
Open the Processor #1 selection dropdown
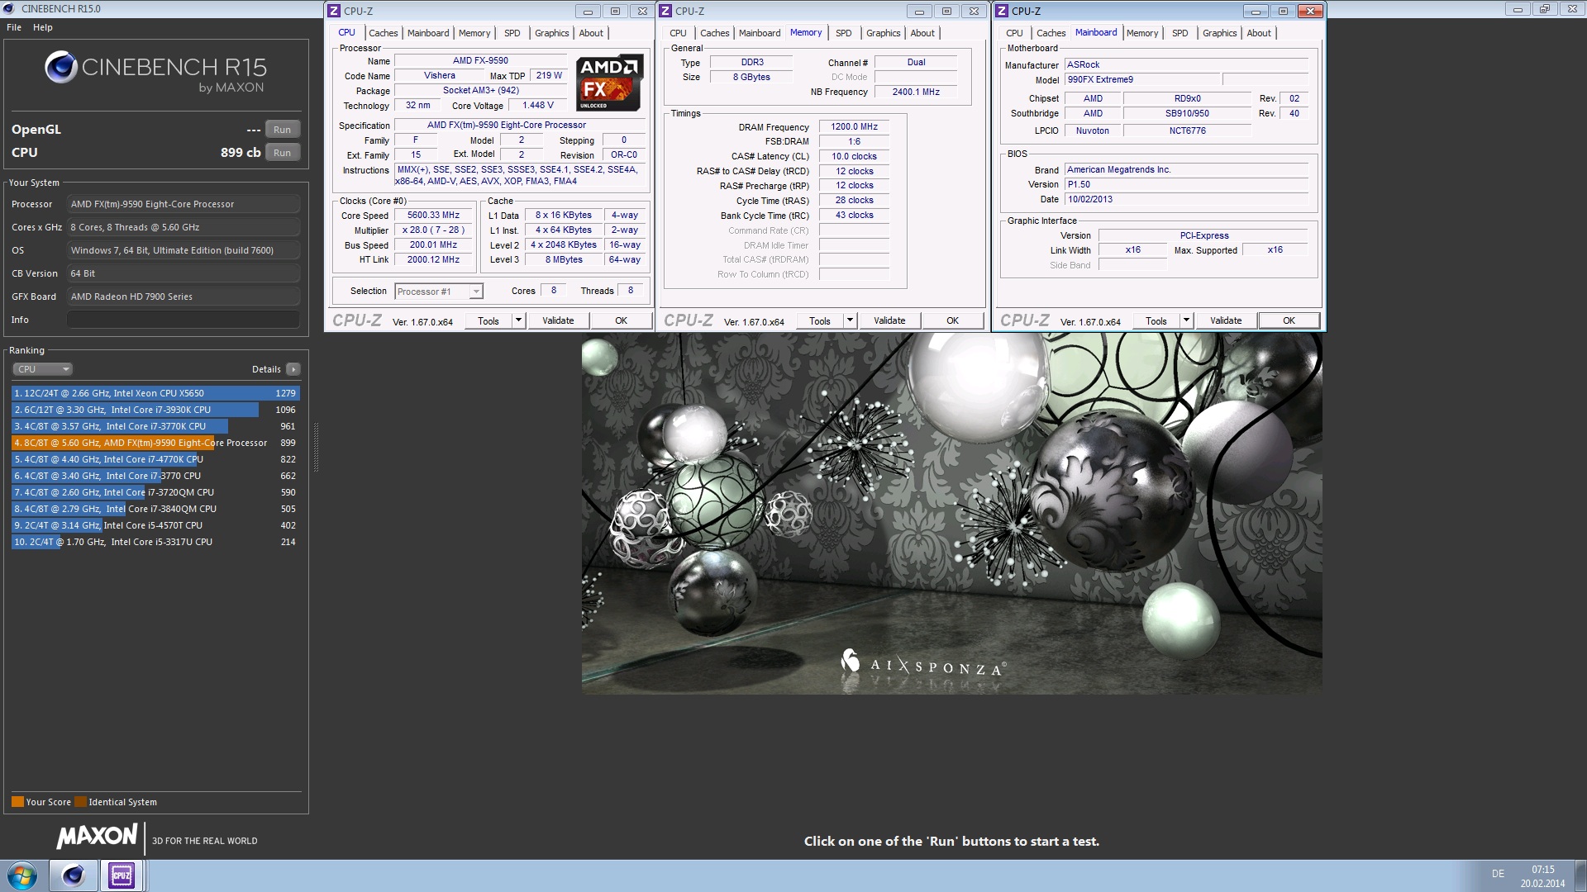(439, 292)
